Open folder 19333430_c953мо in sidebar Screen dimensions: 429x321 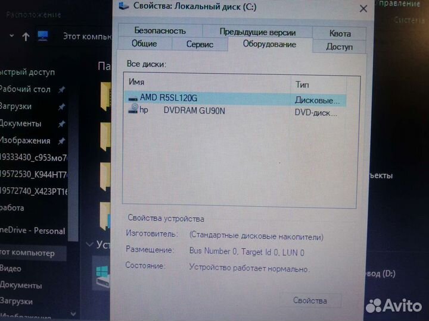pos(33,158)
